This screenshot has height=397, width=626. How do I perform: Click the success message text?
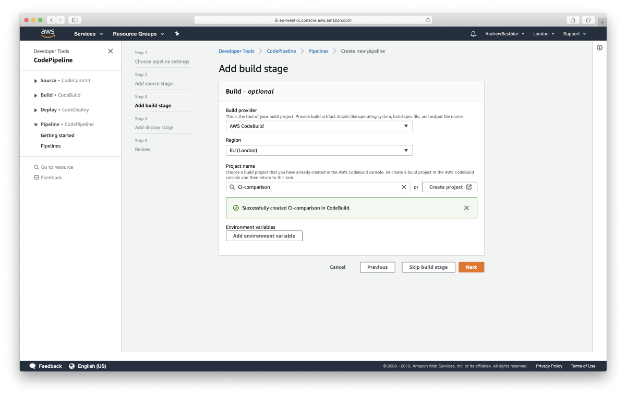click(296, 208)
